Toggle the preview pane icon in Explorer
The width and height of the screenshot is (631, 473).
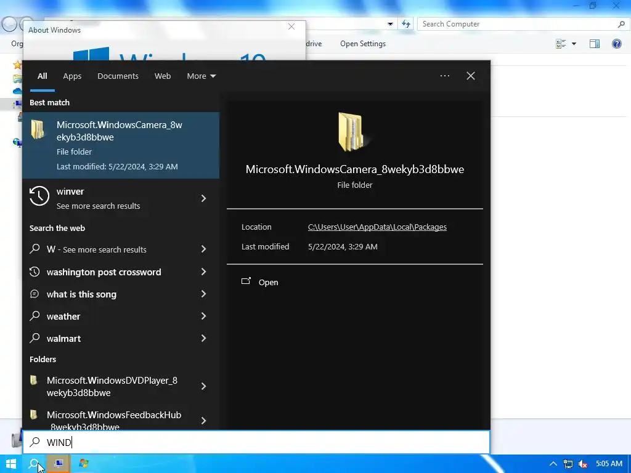[x=595, y=44]
